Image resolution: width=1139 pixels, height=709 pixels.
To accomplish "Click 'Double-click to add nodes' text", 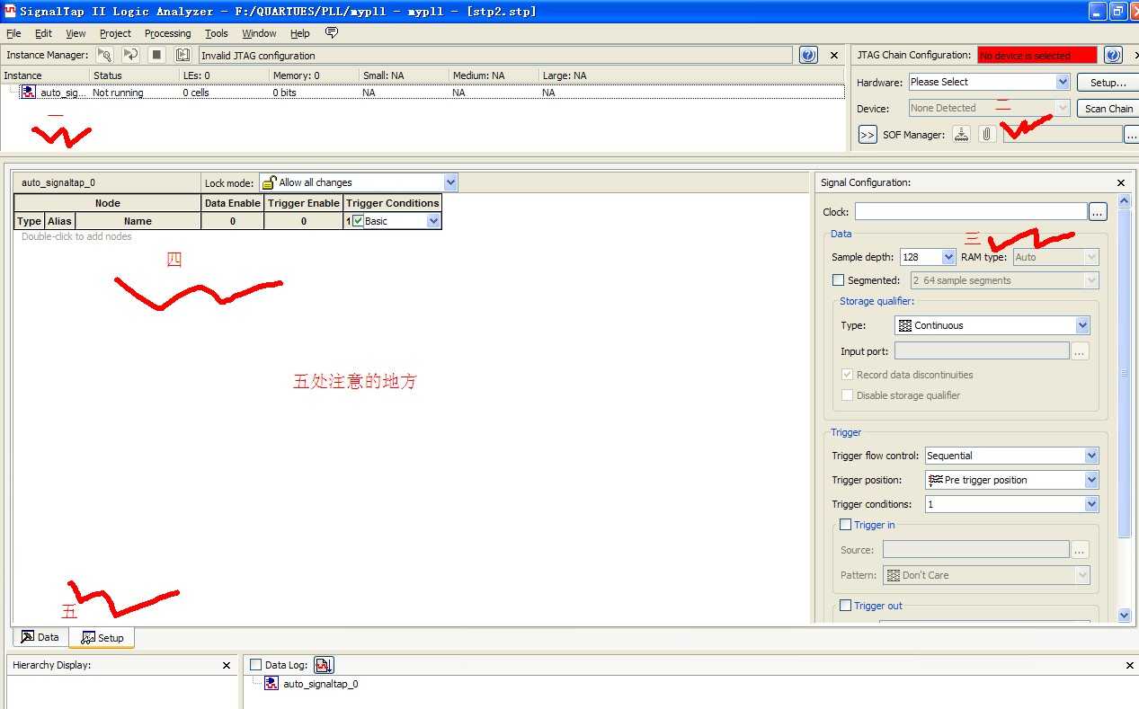I will pos(76,237).
